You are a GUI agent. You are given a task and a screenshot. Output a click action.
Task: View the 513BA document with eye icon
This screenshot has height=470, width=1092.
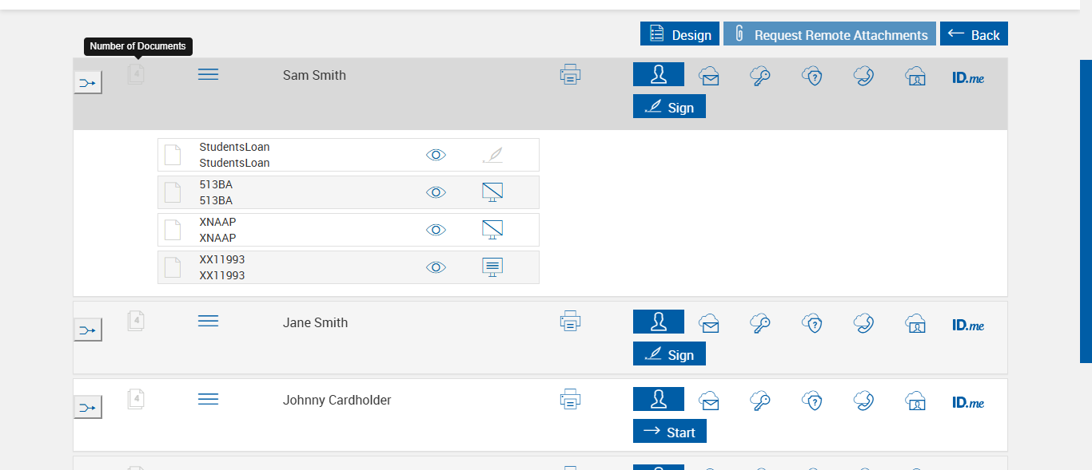436,192
